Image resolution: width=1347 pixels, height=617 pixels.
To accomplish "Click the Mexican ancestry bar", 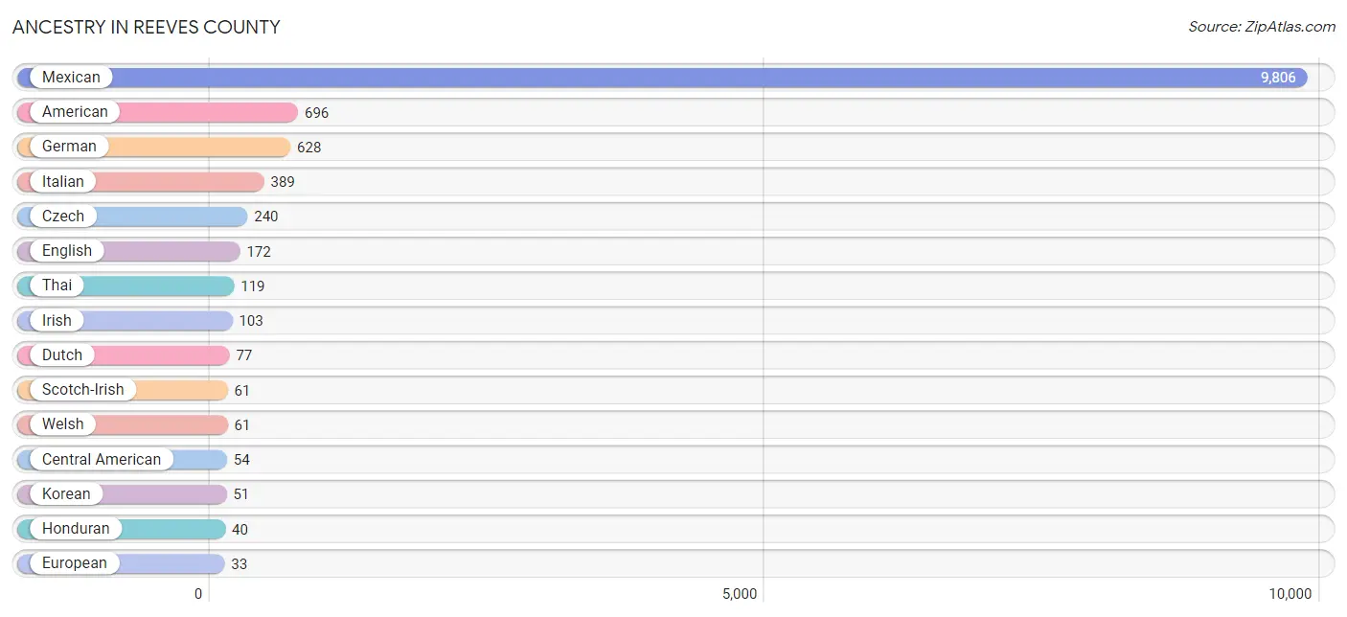I will [x=662, y=78].
